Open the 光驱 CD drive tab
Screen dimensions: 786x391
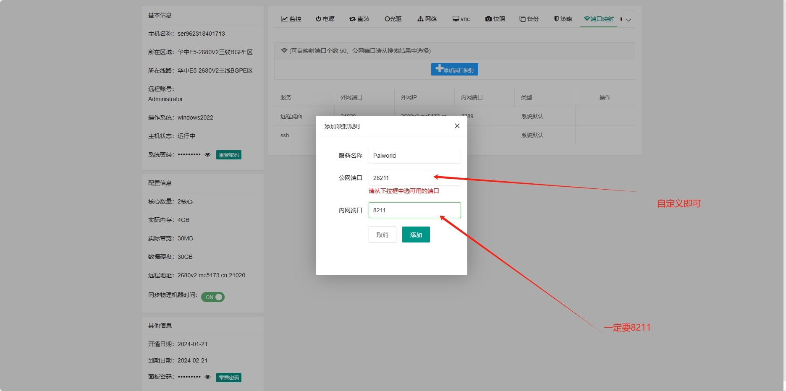[393, 19]
